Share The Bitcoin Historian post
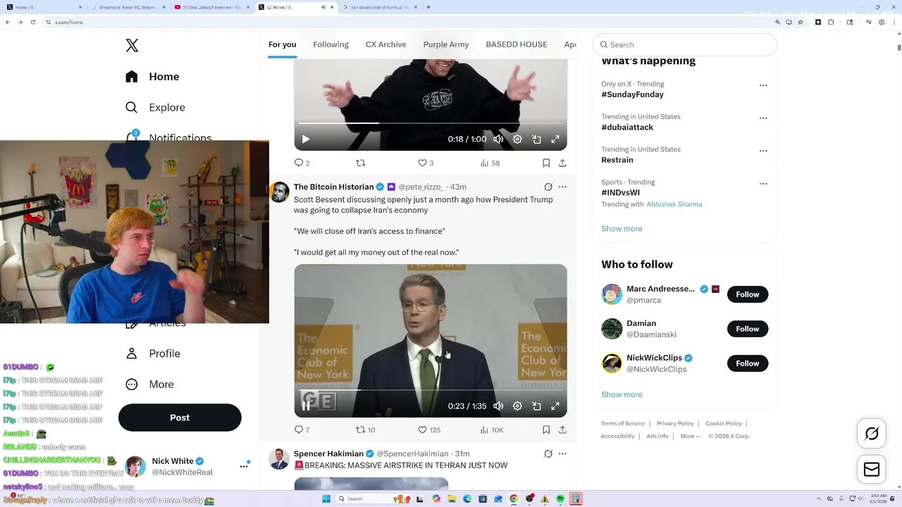The image size is (902, 507). click(x=562, y=430)
